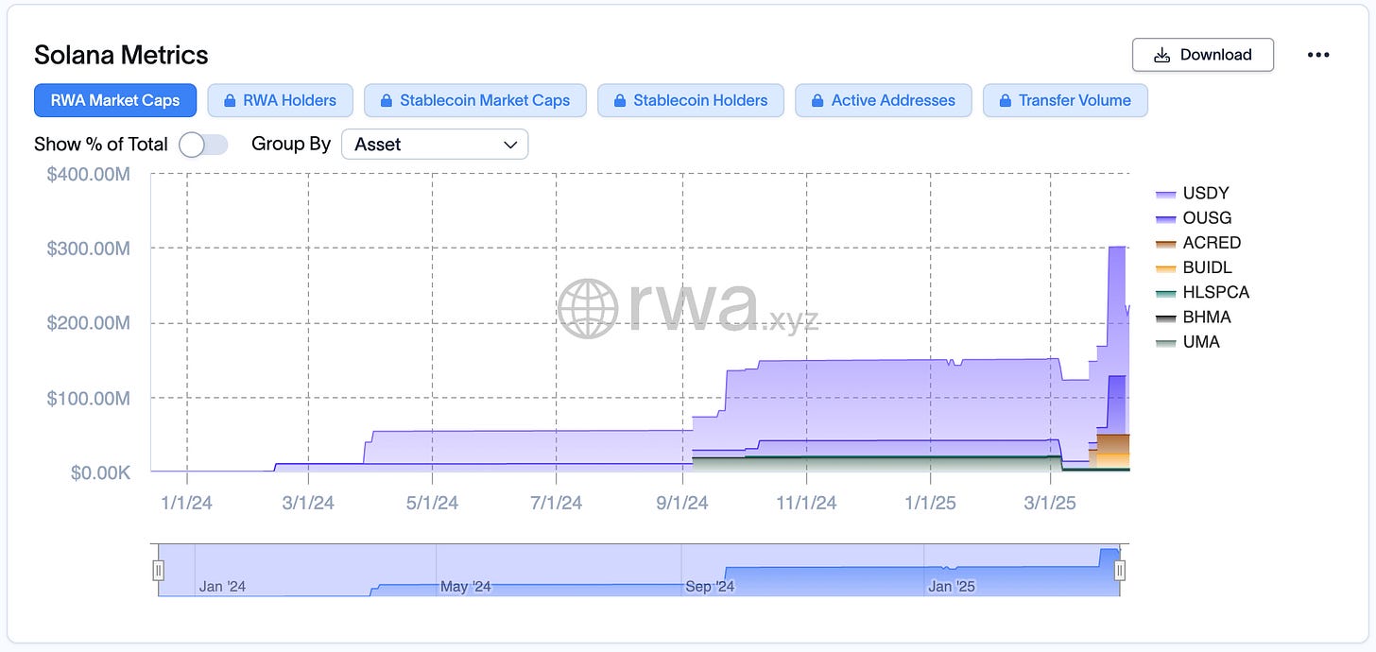This screenshot has width=1376, height=652.
Task: Click the 3/1/25 date axis label
Action: [1050, 504]
